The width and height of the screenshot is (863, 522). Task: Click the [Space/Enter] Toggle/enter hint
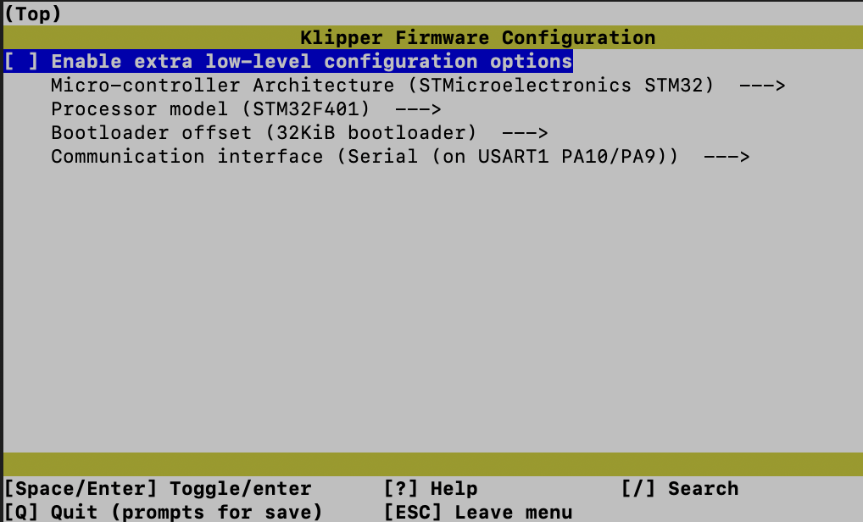coord(158,488)
